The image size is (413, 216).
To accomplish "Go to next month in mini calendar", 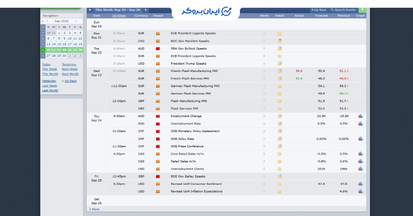I will click(76, 21).
